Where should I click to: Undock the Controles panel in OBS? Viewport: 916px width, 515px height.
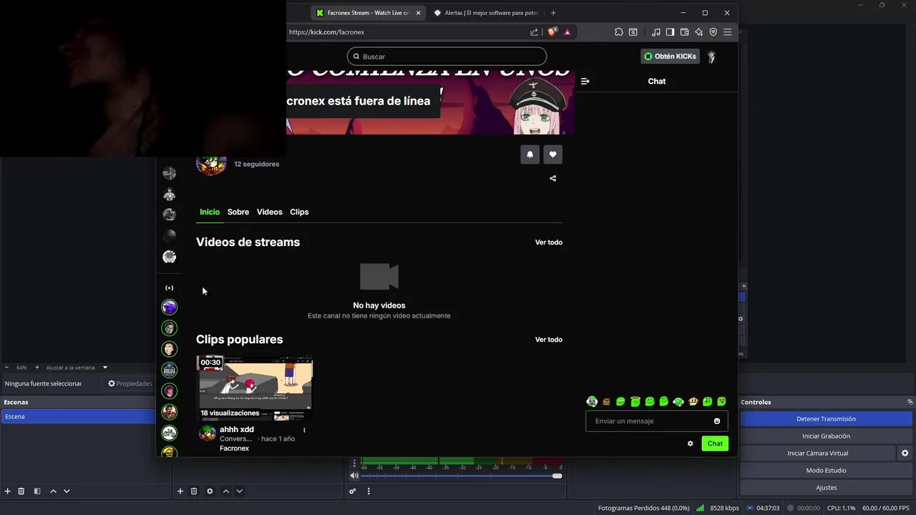910,402
